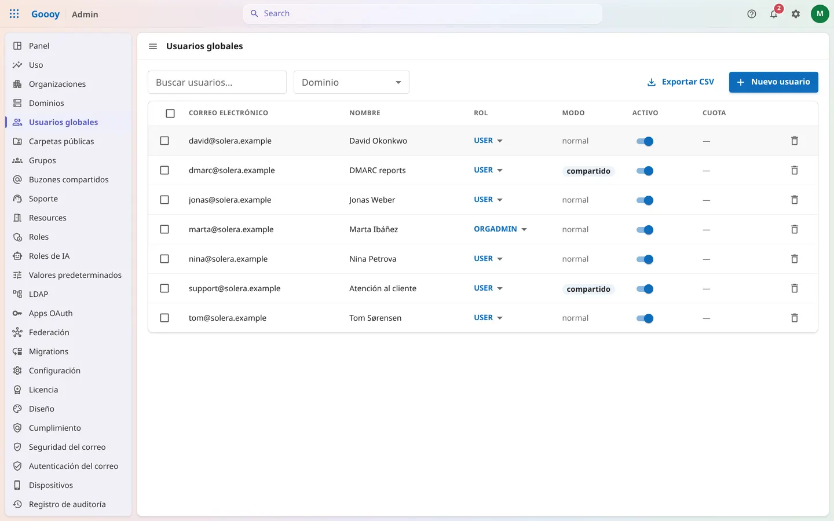
Task: Click the Uso chart icon
Action: pyautogui.click(x=17, y=65)
